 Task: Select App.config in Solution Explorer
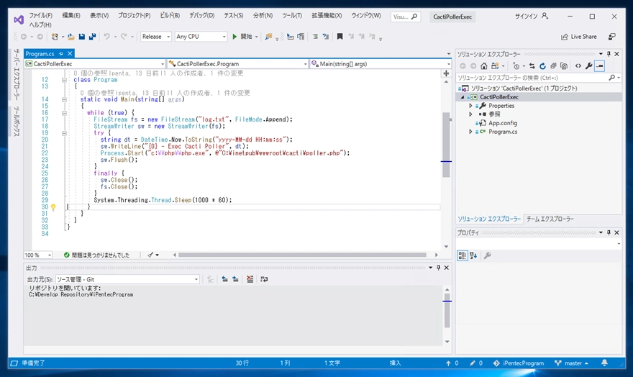tap(503, 123)
